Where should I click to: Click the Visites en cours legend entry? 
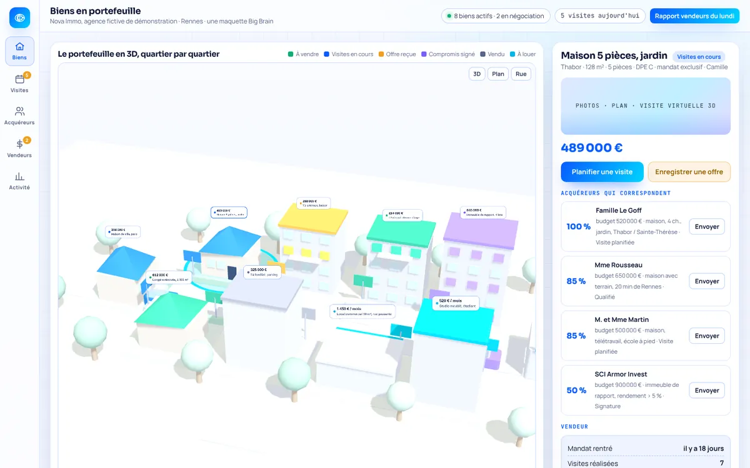click(x=348, y=54)
